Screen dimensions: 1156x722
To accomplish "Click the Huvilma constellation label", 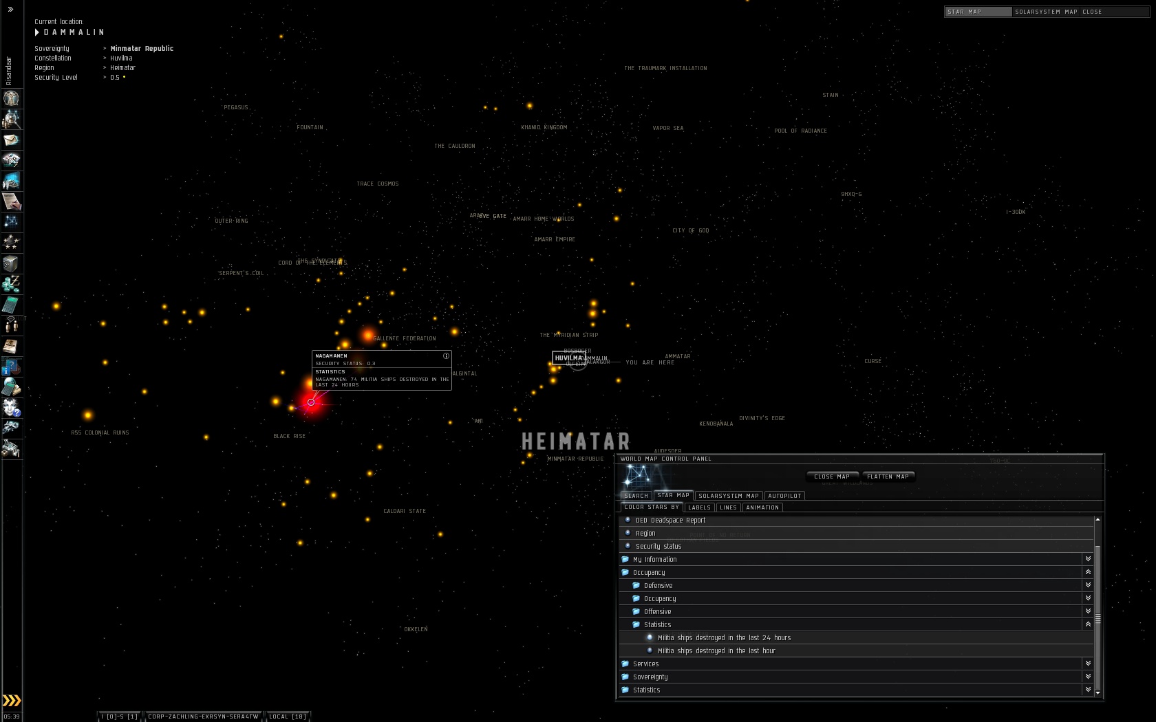I will click(569, 358).
